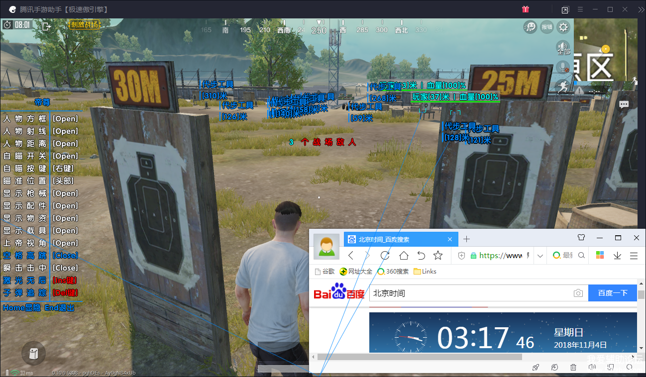Click the 报错 report error button

pyautogui.click(x=546, y=27)
